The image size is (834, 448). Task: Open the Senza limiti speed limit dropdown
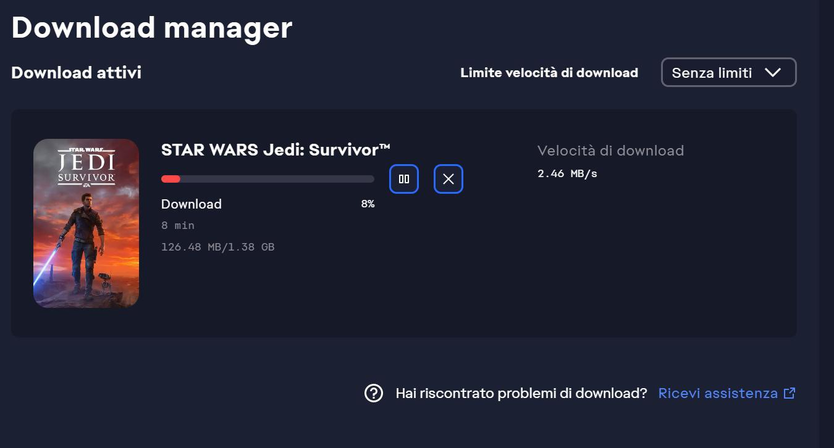click(x=728, y=72)
